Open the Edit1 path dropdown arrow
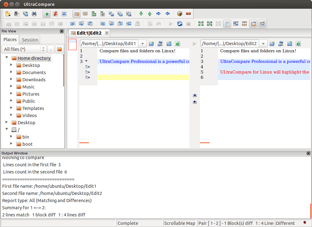 pos(142,44)
